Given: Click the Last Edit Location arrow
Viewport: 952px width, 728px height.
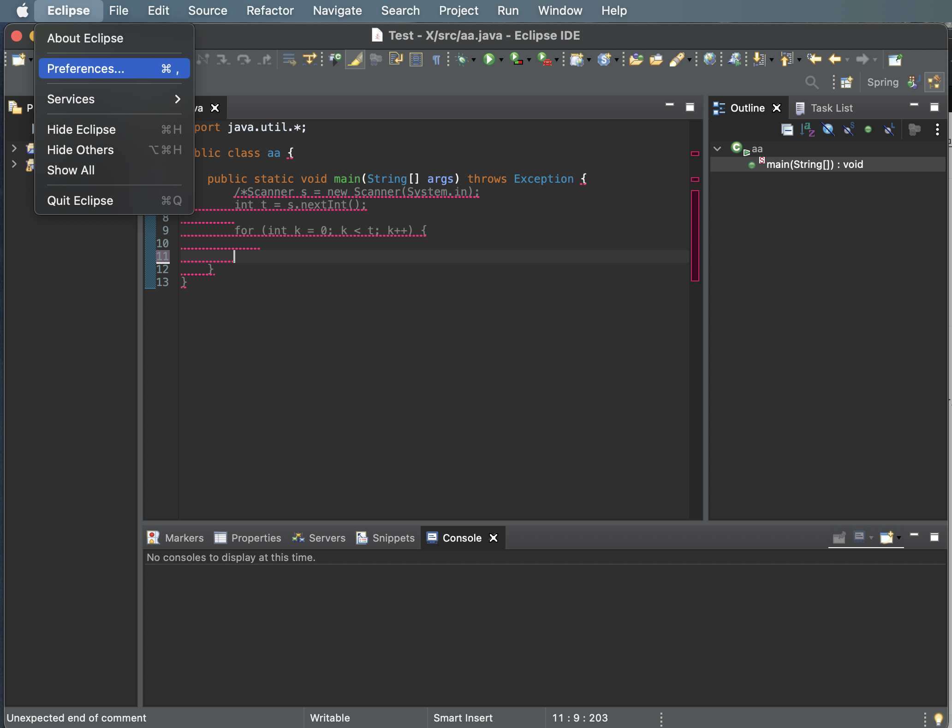Looking at the screenshot, I should pyautogui.click(x=814, y=59).
